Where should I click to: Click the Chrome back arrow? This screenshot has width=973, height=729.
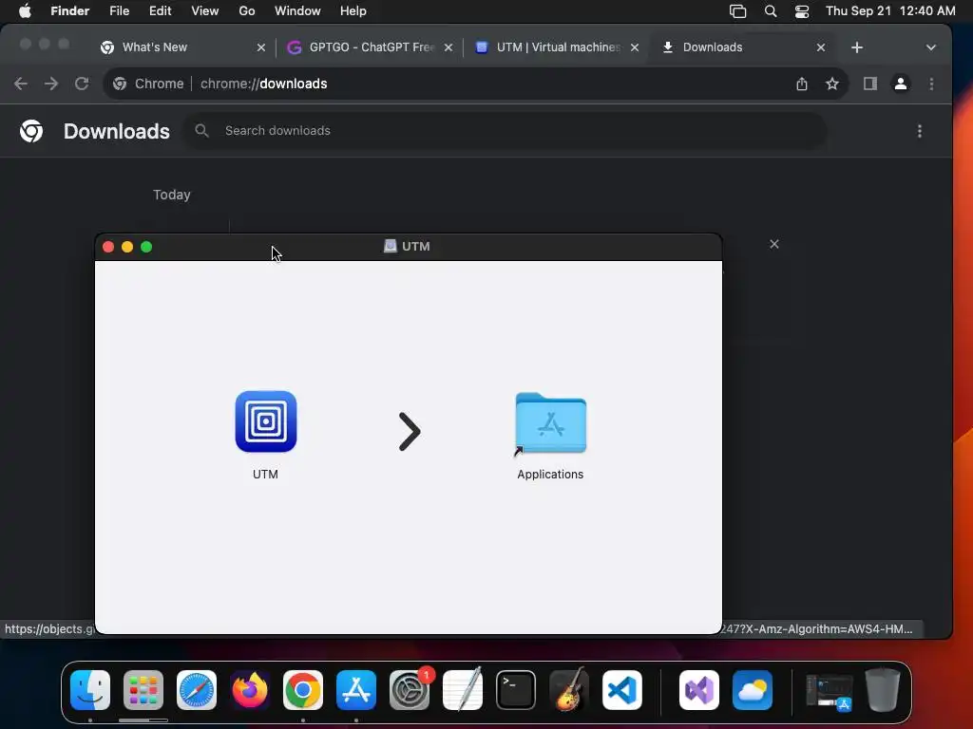pos(21,84)
